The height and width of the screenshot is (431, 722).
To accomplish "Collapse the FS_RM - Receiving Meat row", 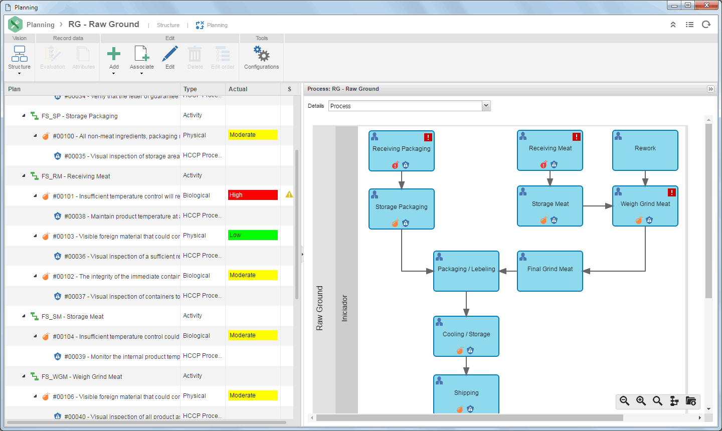I will (x=24, y=176).
